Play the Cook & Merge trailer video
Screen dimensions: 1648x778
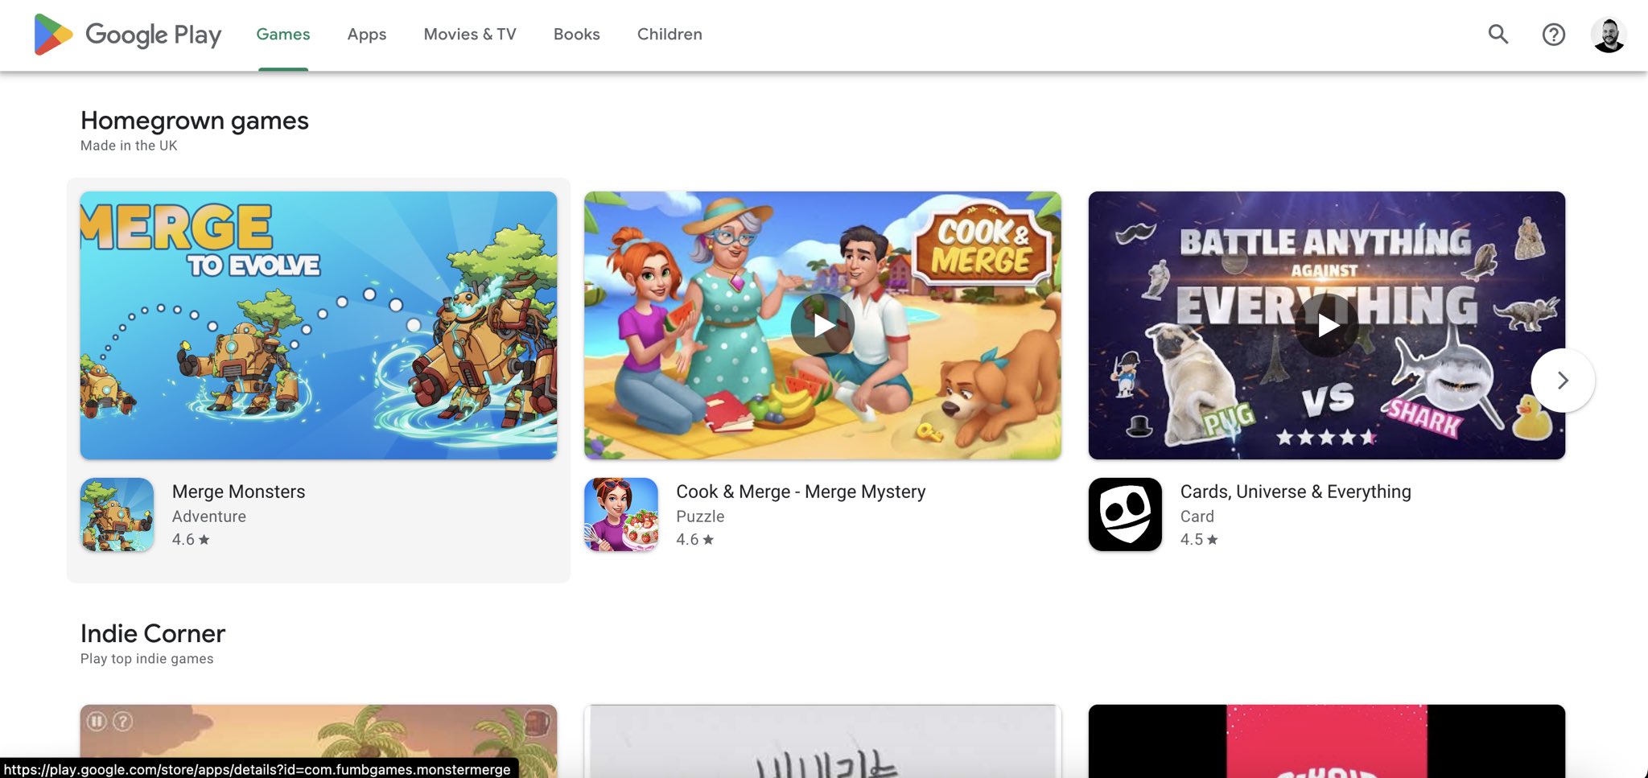(822, 325)
